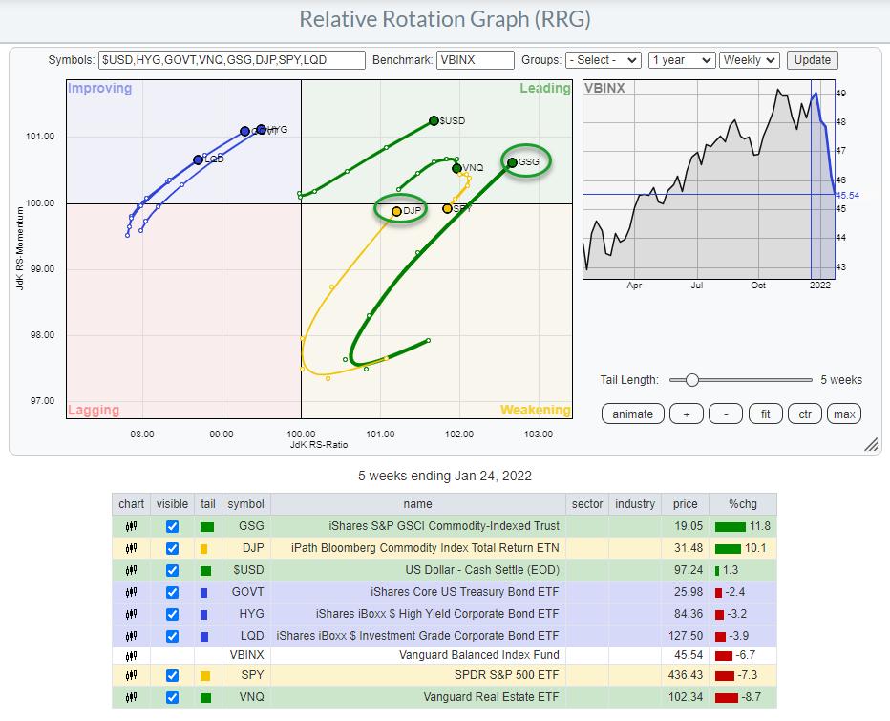Open the chart icon for DJP row

131,548
